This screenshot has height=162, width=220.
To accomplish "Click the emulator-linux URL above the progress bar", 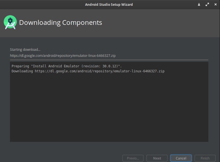I will click(63, 56).
